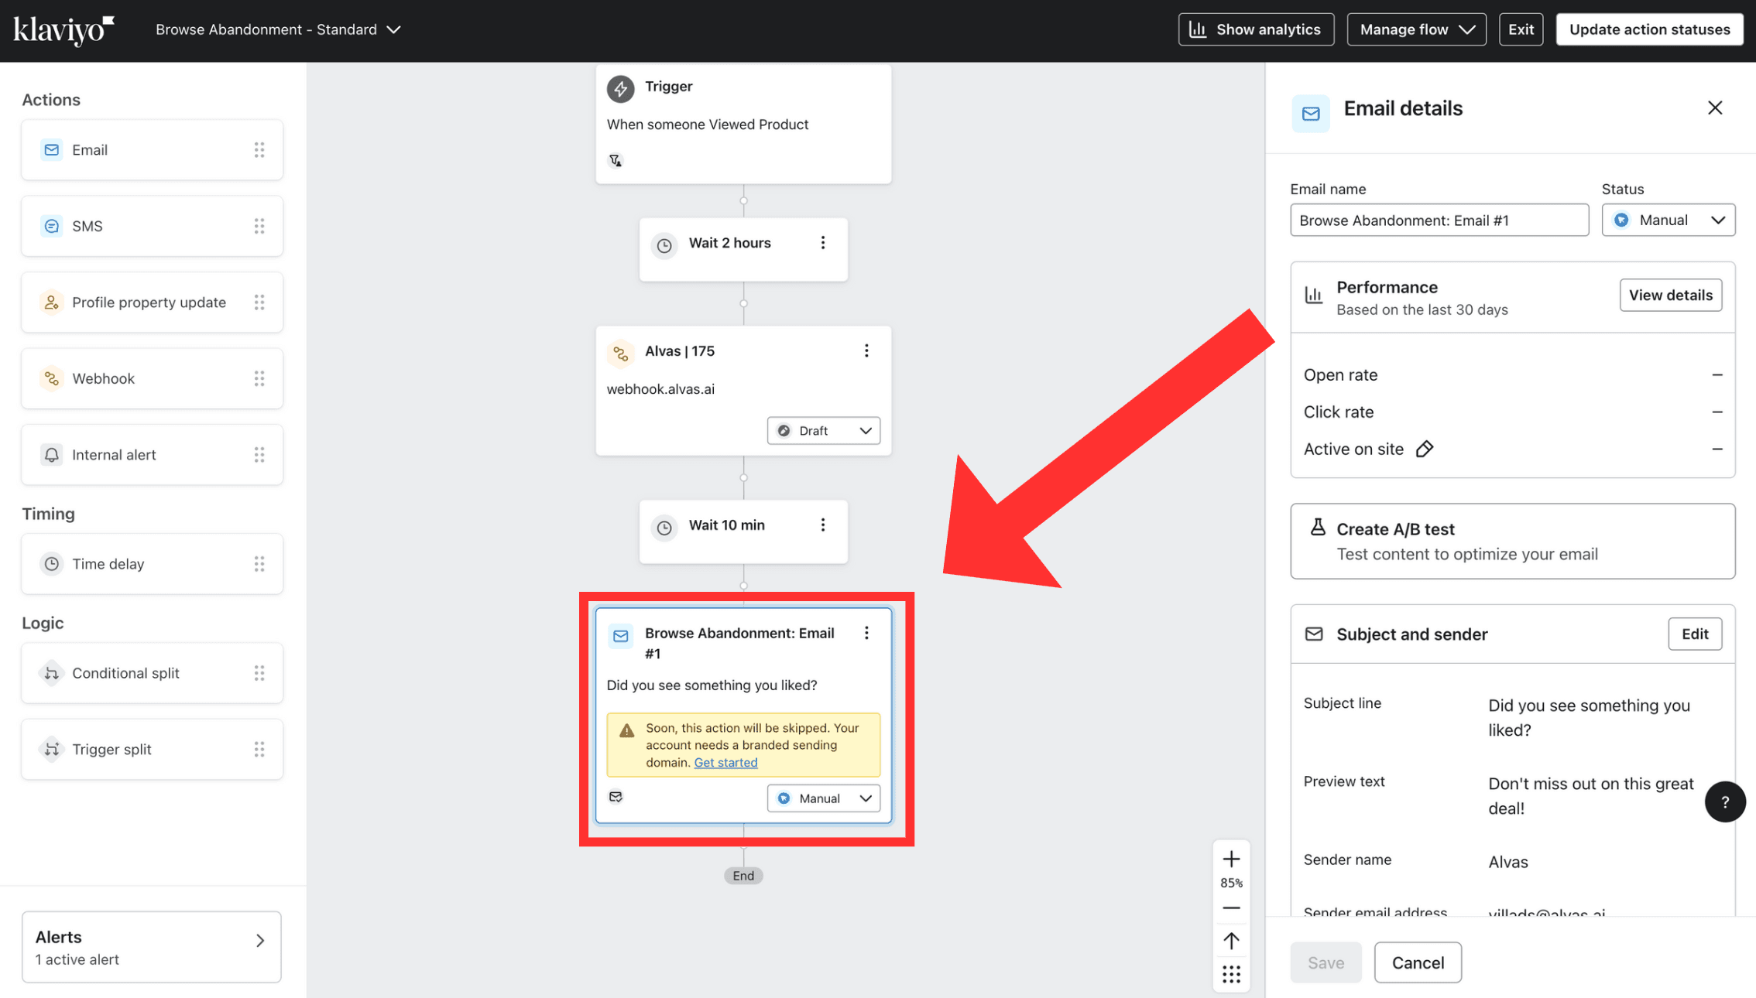Select the Wait 2 hours node
The height and width of the screenshot is (998, 1756).
coord(743,249)
